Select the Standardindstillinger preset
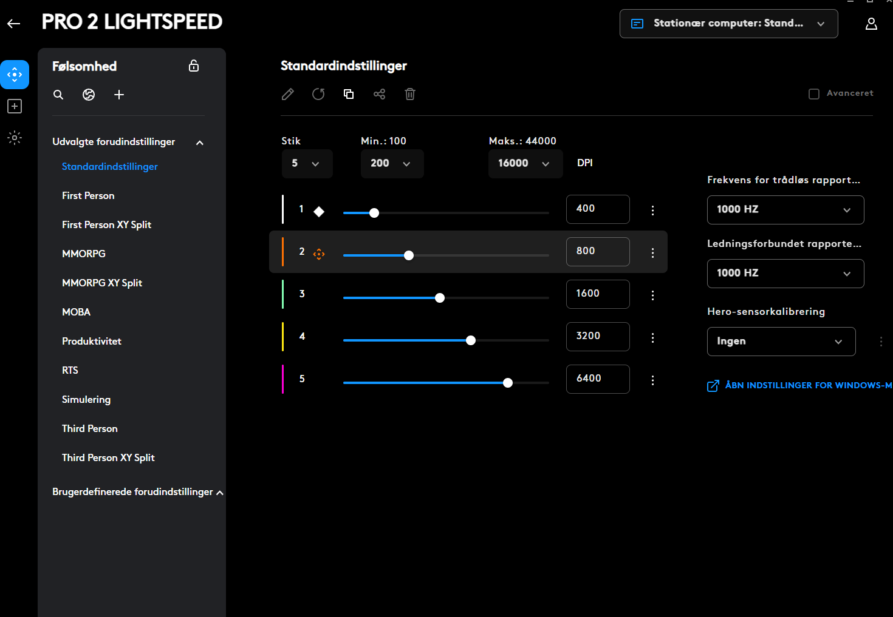This screenshot has height=617, width=893. point(110,166)
